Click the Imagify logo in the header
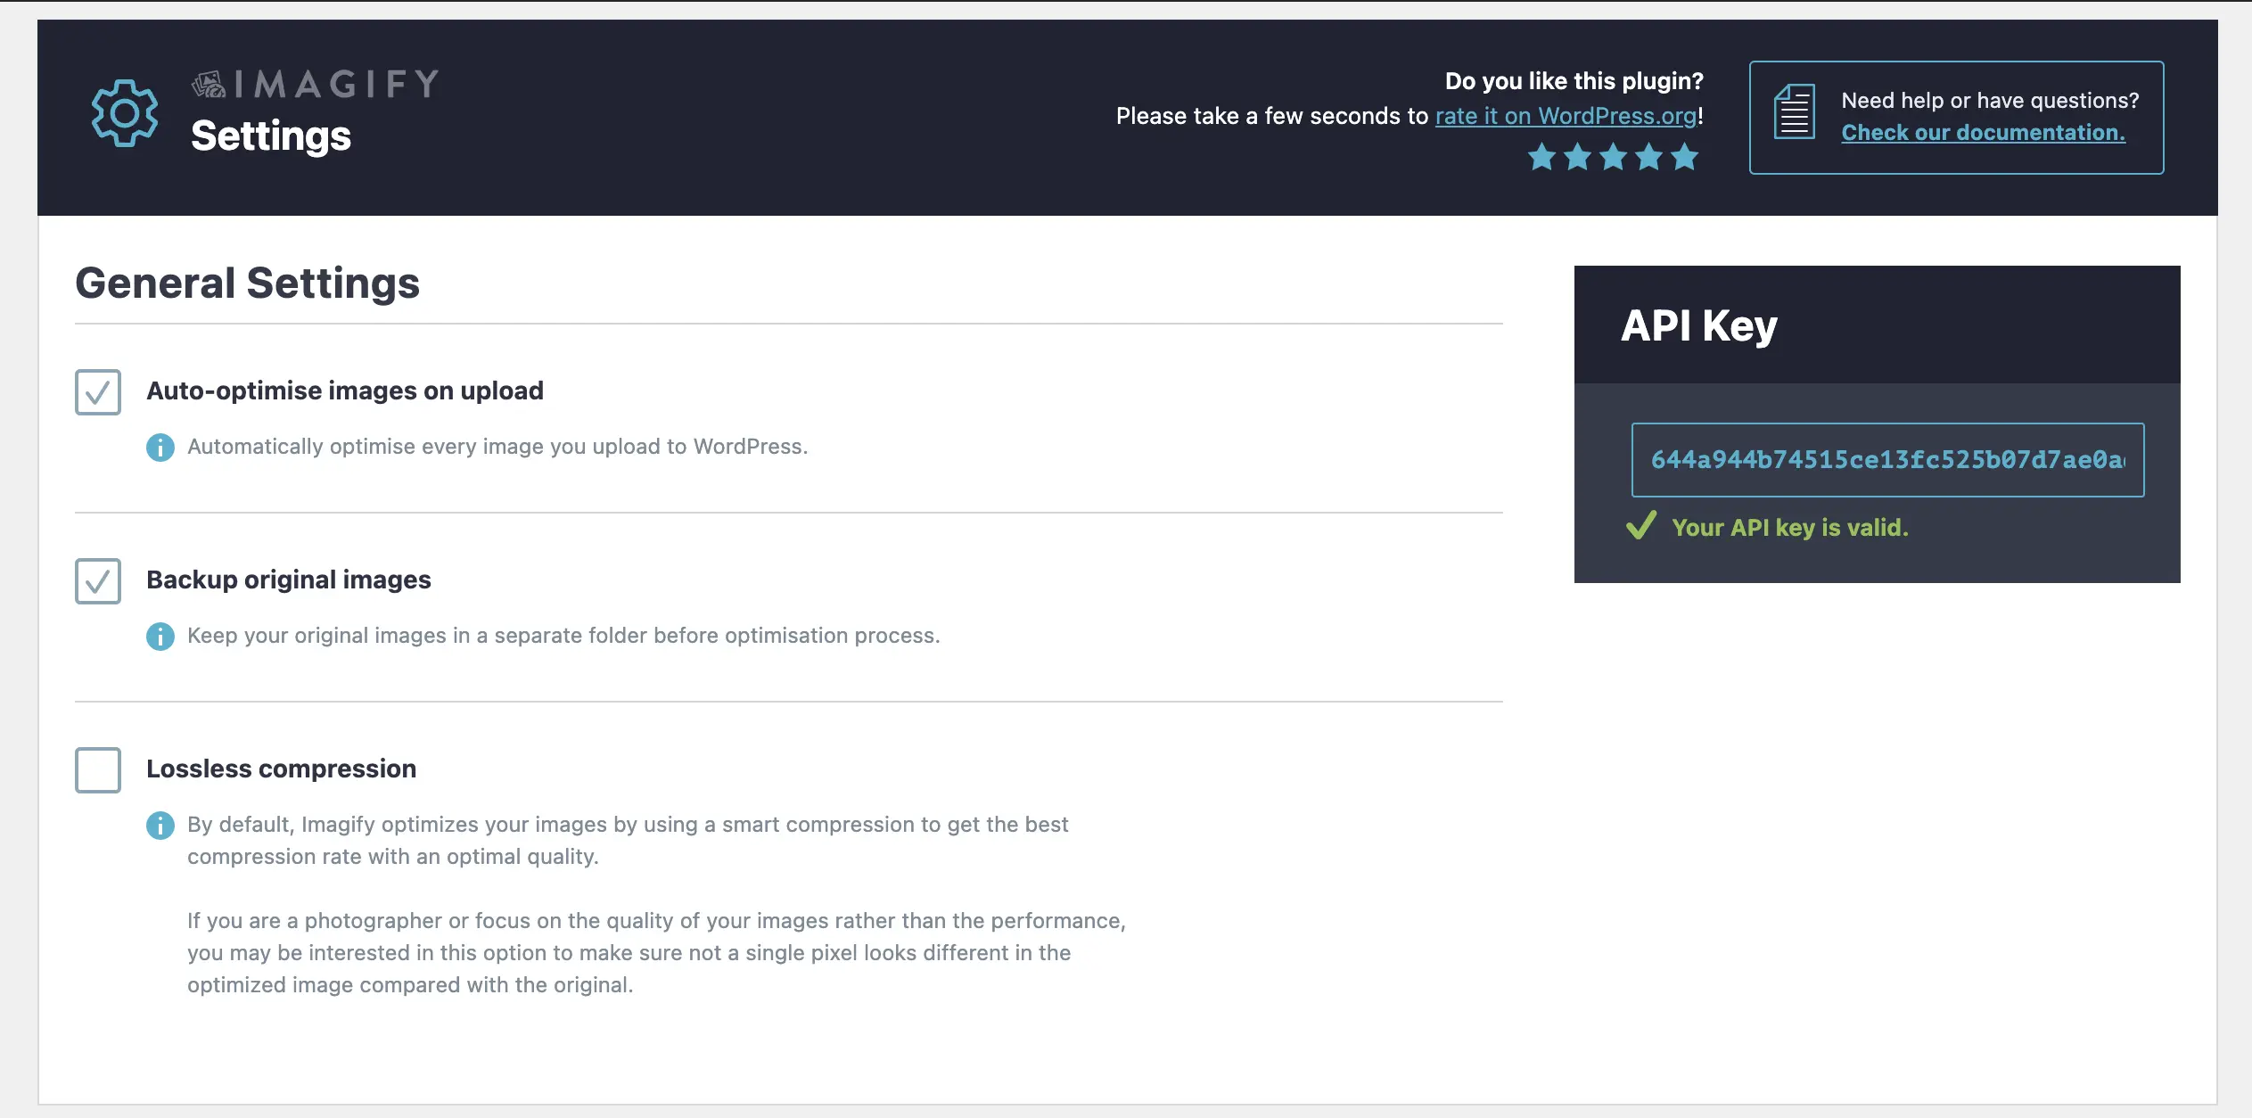 pyautogui.click(x=315, y=85)
